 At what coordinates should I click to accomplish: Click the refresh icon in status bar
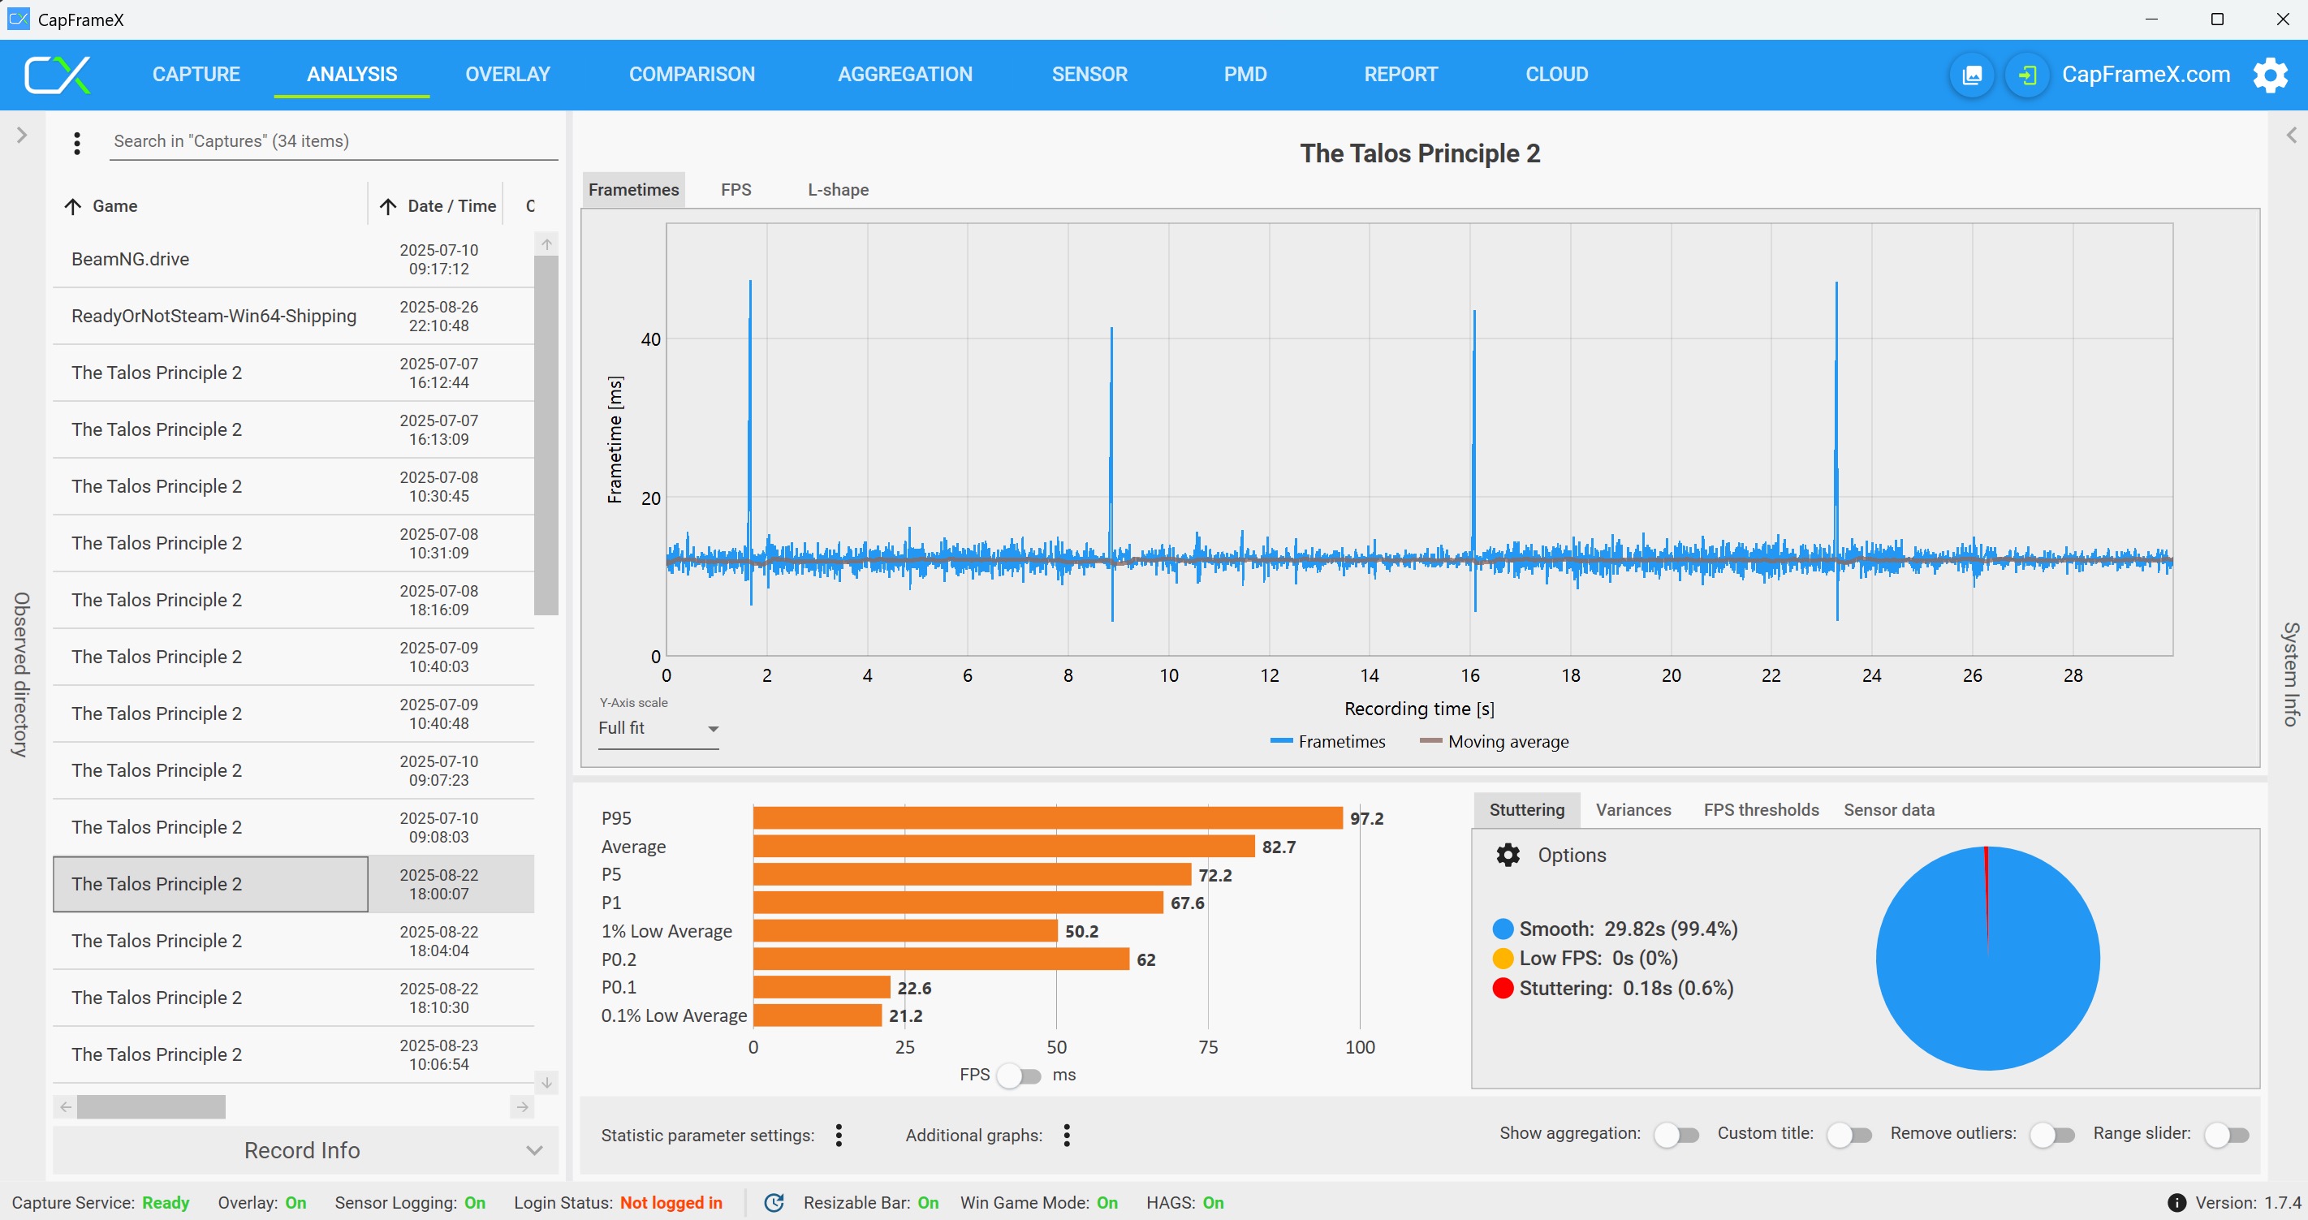(774, 1202)
